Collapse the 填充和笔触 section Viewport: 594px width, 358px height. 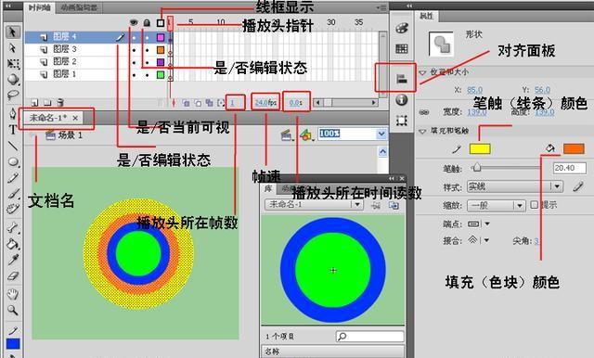423,131
